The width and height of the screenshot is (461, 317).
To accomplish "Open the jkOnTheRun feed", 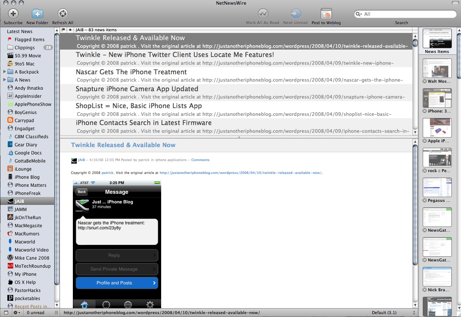I will coord(28,217).
